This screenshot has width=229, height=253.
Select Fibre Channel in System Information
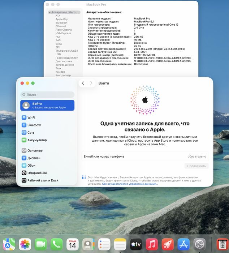(x=64, y=30)
